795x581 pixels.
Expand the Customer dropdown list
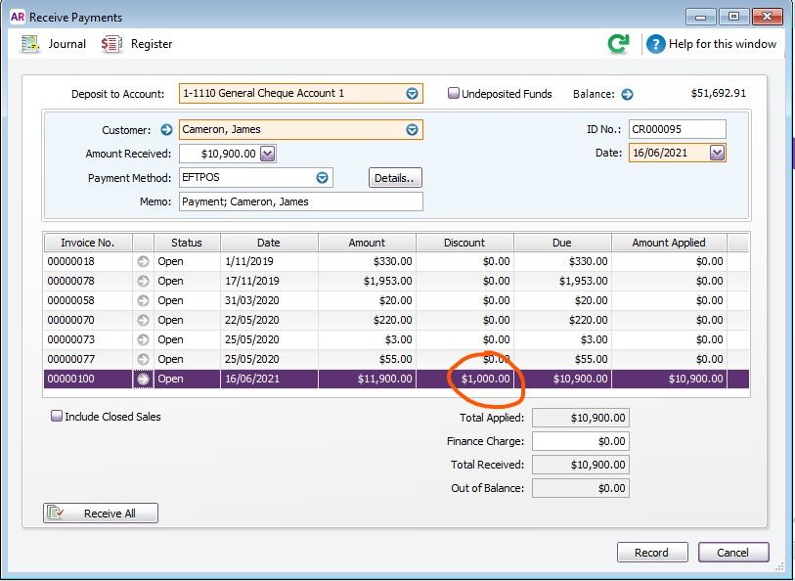(x=412, y=129)
